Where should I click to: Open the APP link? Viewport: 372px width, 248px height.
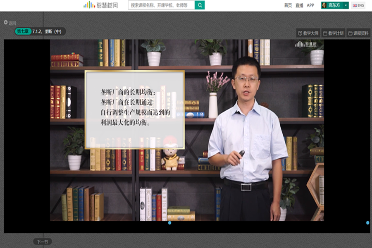(310, 5)
